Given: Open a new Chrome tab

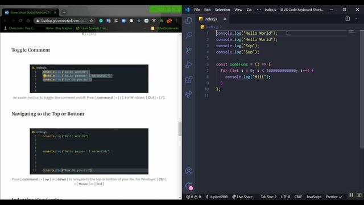Looking at the screenshot, I should [64, 13].
